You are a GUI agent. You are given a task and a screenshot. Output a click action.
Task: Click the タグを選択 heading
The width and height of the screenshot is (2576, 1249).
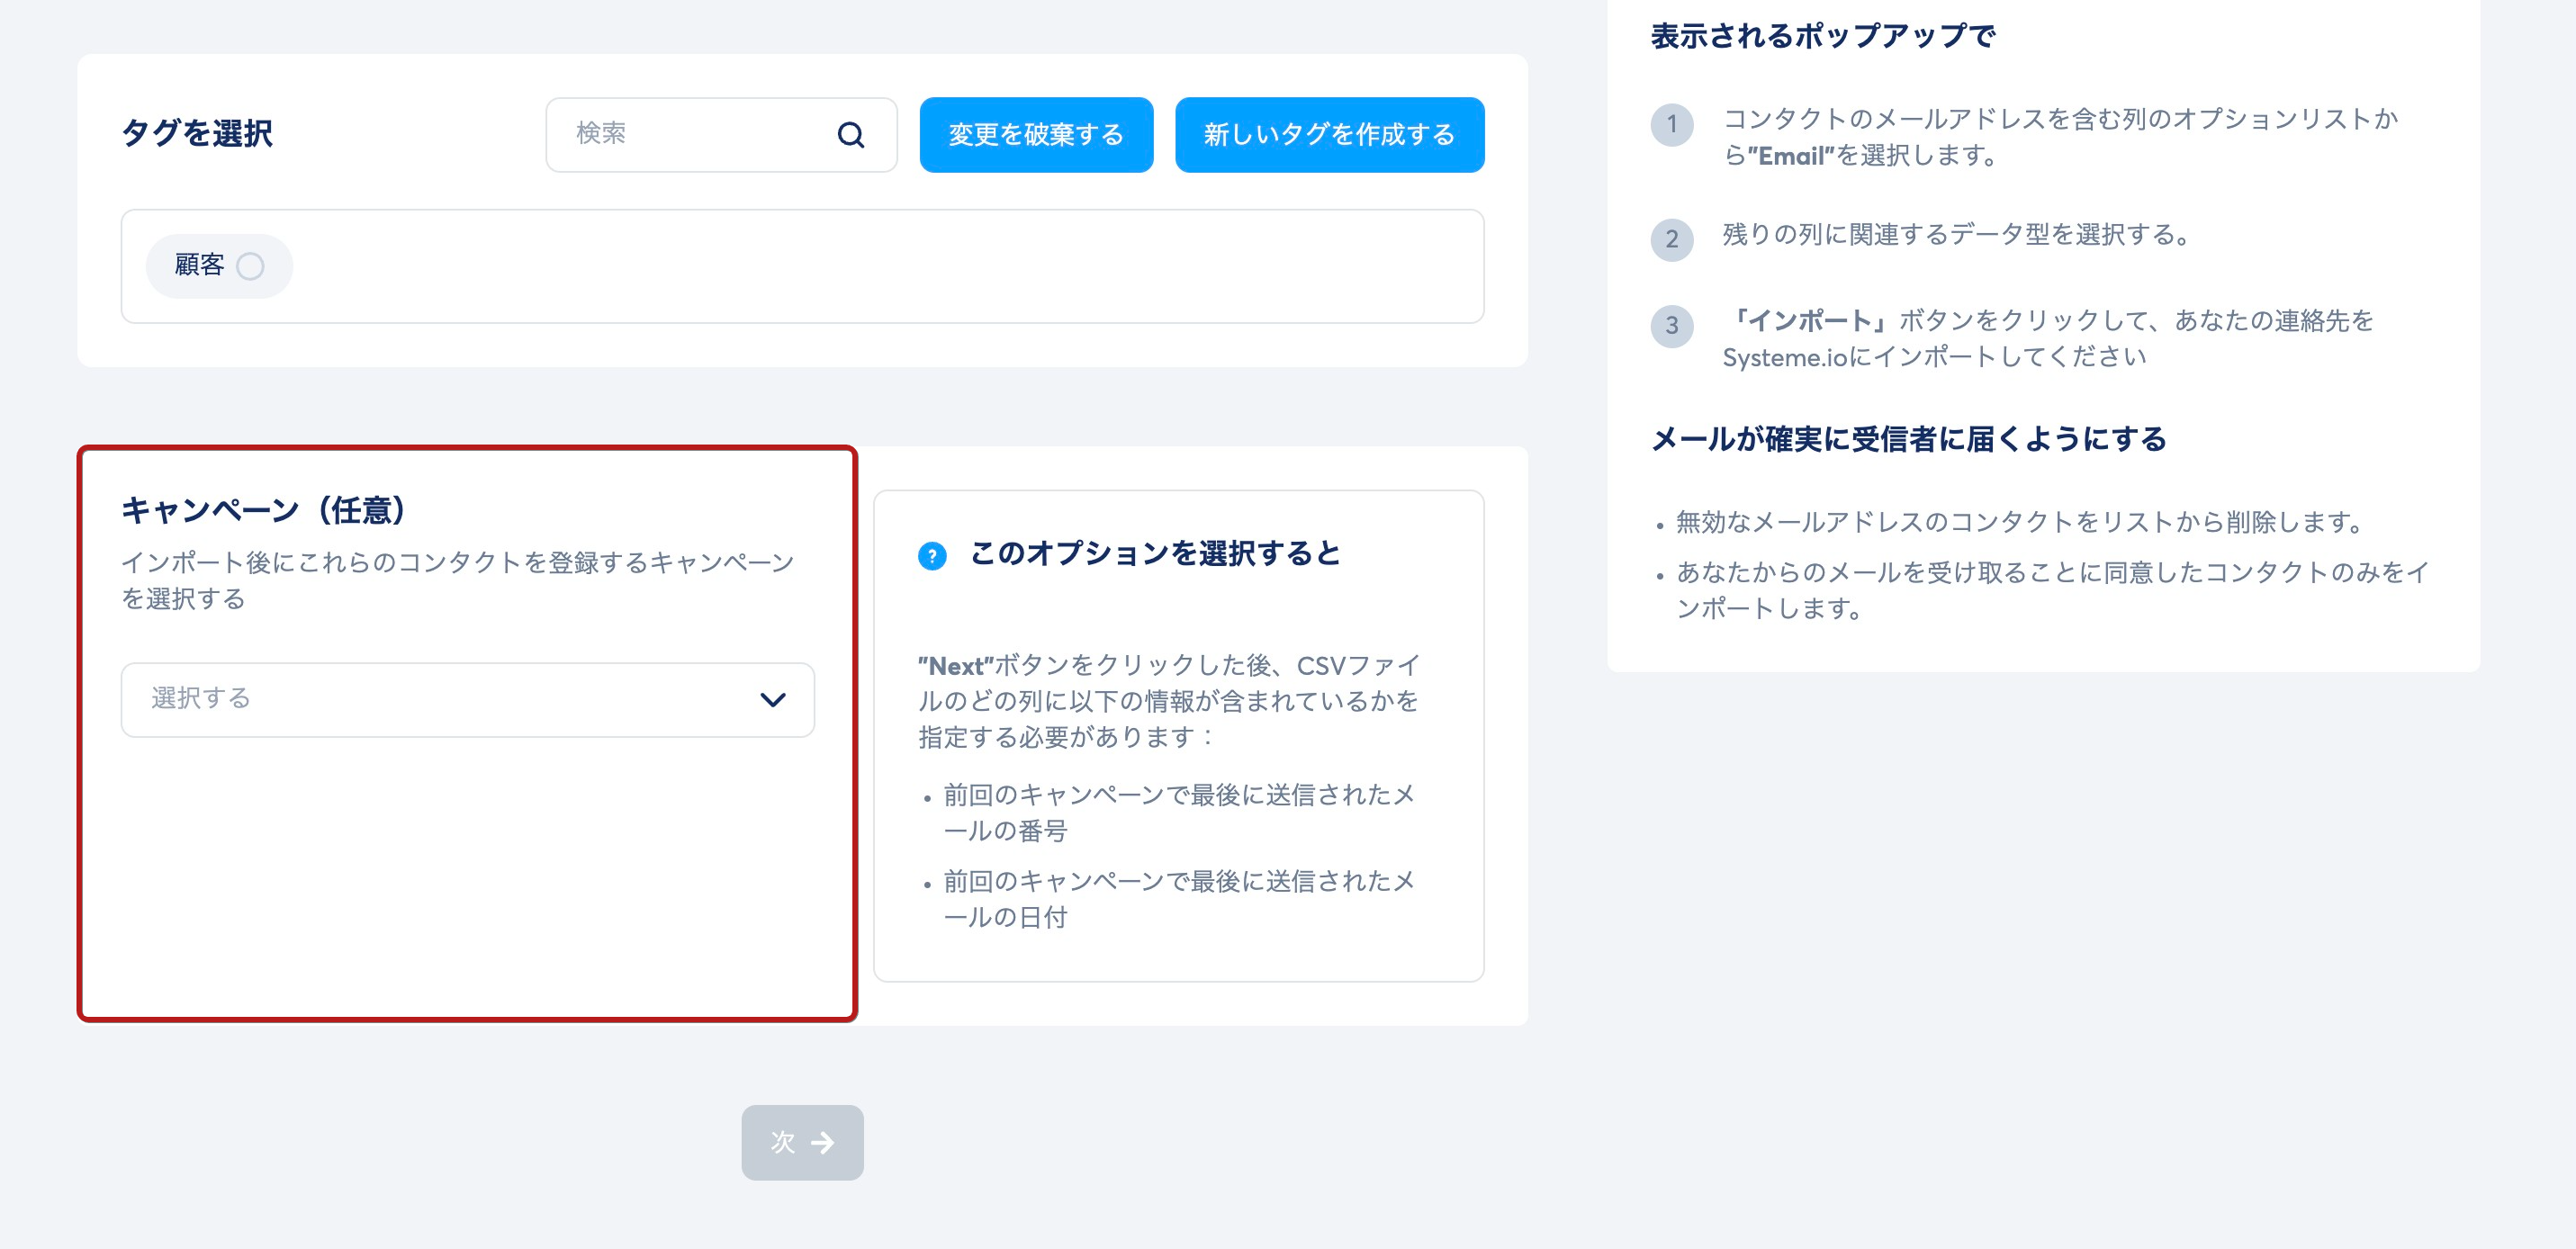pyautogui.click(x=197, y=133)
